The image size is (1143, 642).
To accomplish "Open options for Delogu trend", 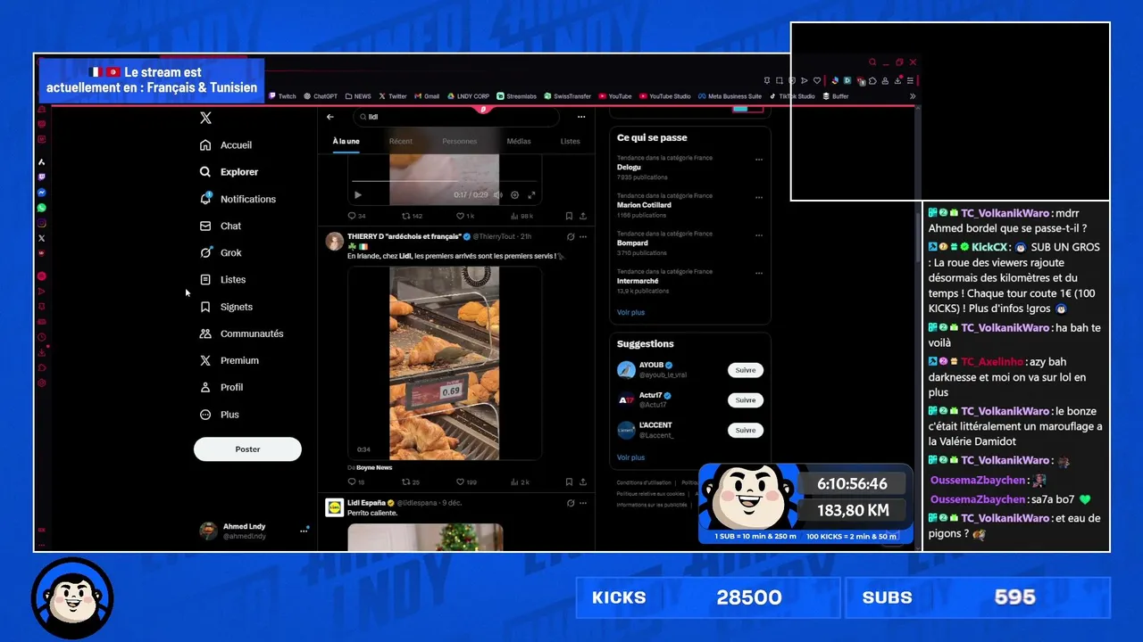I will click(x=759, y=160).
